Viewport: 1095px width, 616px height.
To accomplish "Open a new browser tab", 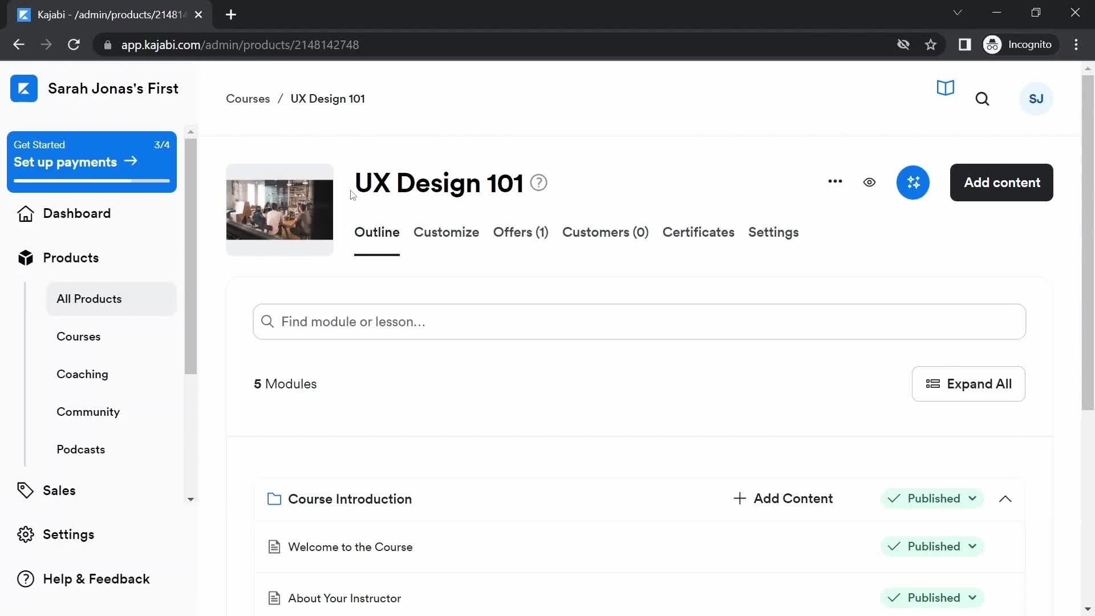I will click(x=231, y=15).
